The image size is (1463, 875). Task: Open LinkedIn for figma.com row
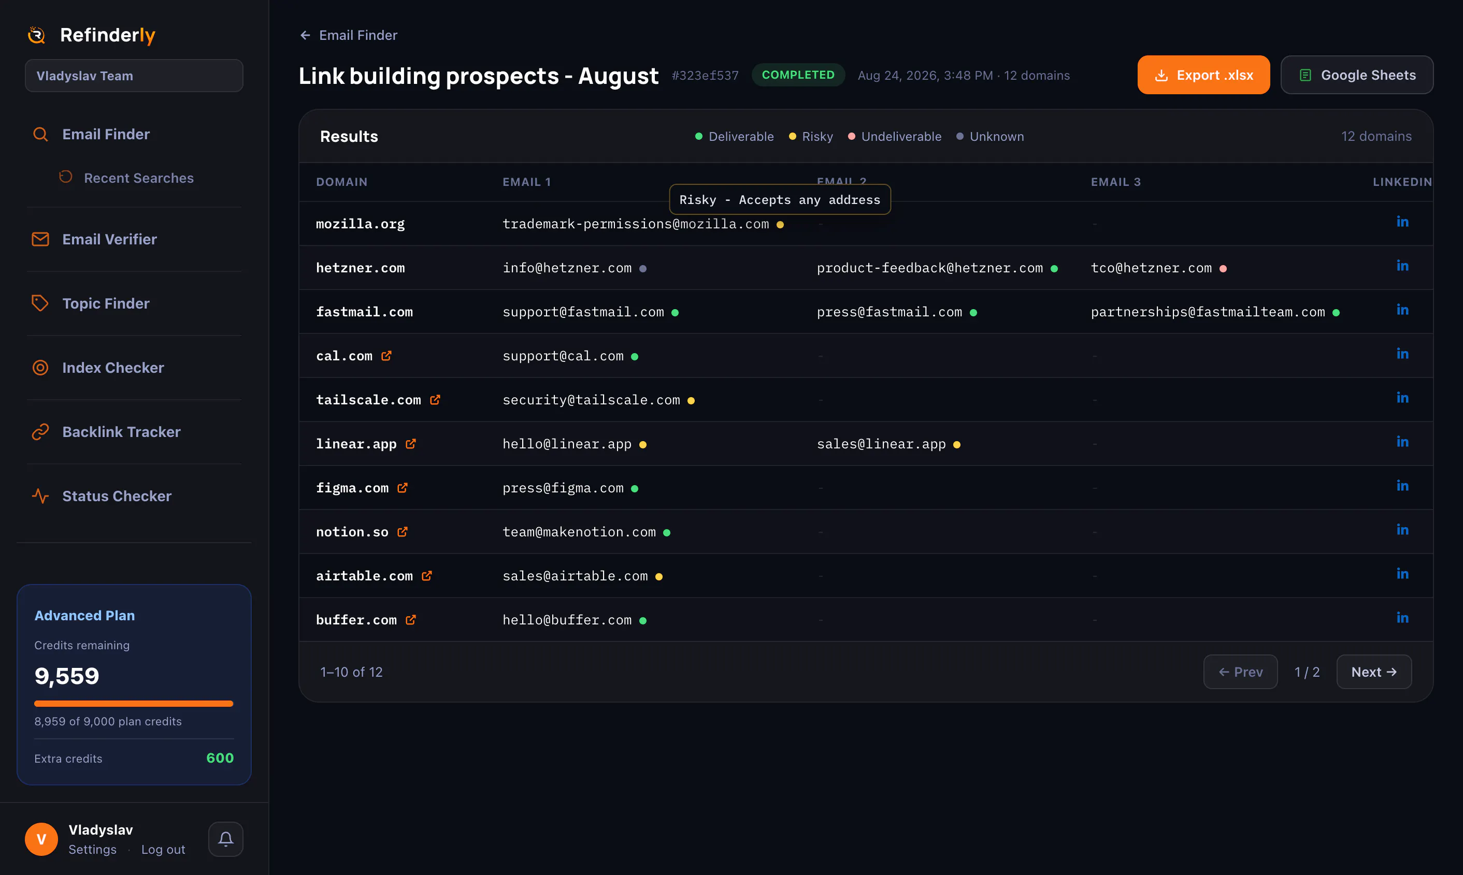[x=1402, y=486]
